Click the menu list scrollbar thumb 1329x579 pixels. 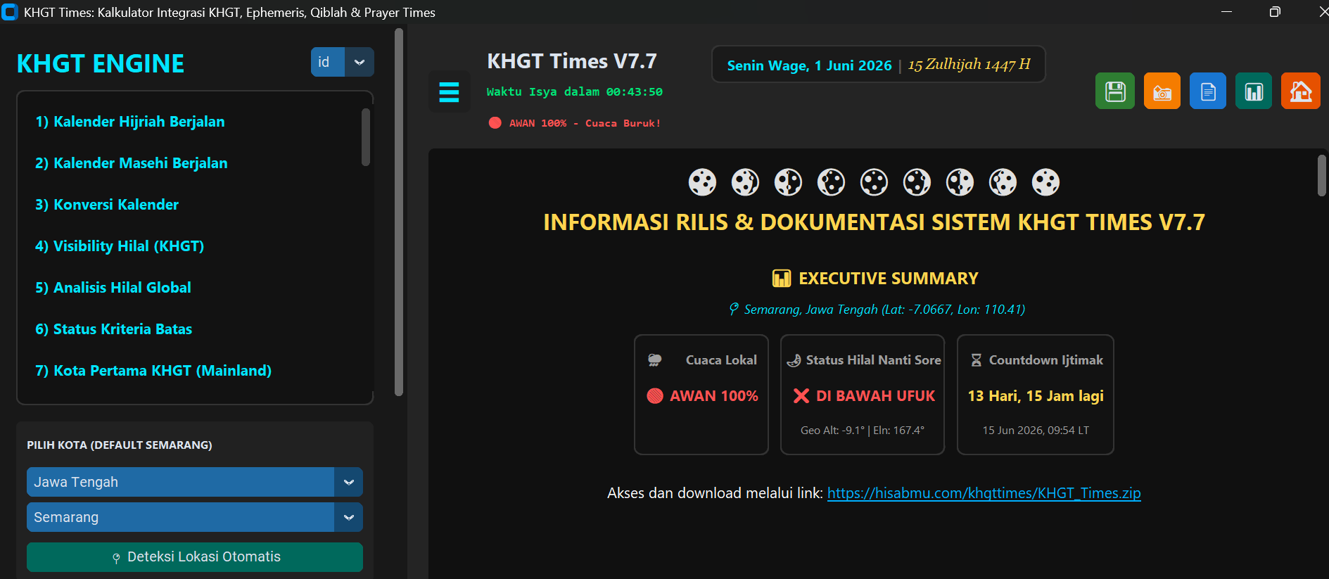(366, 137)
